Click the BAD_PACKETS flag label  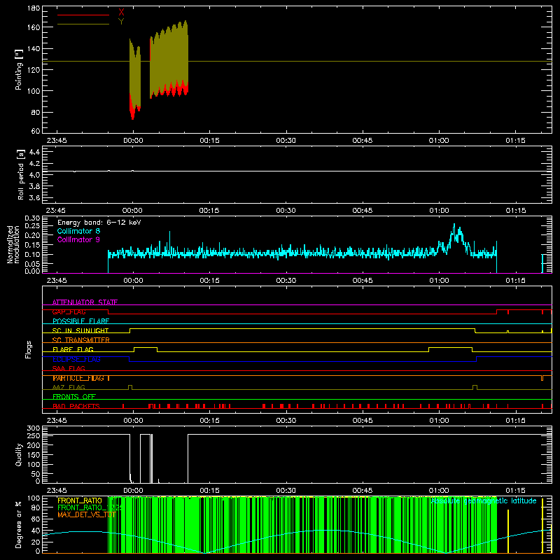pyautogui.click(x=76, y=406)
